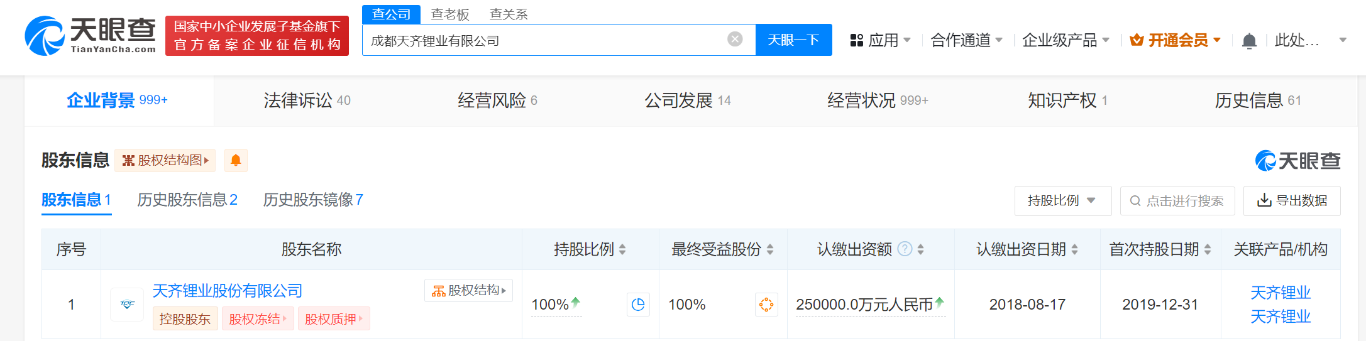Expand 股权冻结 tag details
1366x341 pixels.
pyautogui.click(x=258, y=318)
